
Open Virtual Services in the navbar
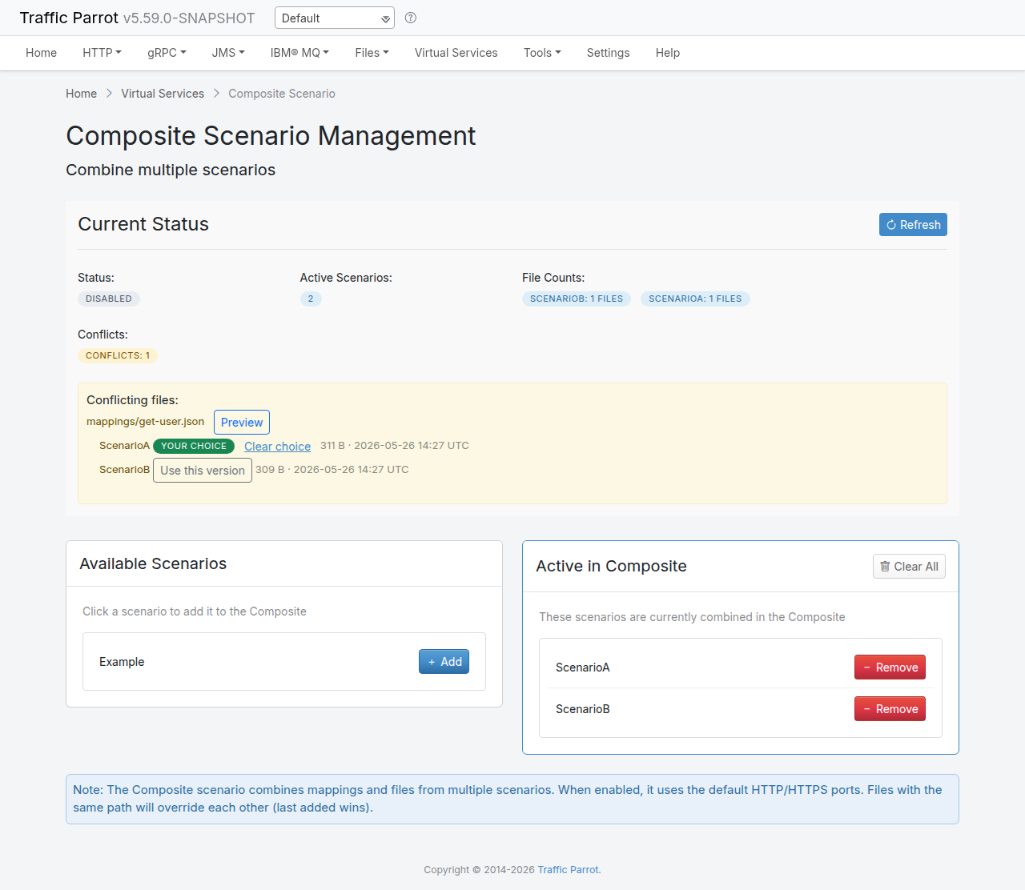coord(456,53)
